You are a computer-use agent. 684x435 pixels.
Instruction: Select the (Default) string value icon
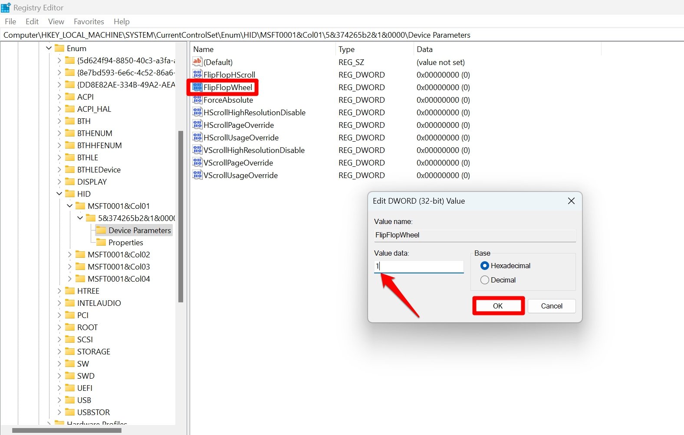coord(197,62)
